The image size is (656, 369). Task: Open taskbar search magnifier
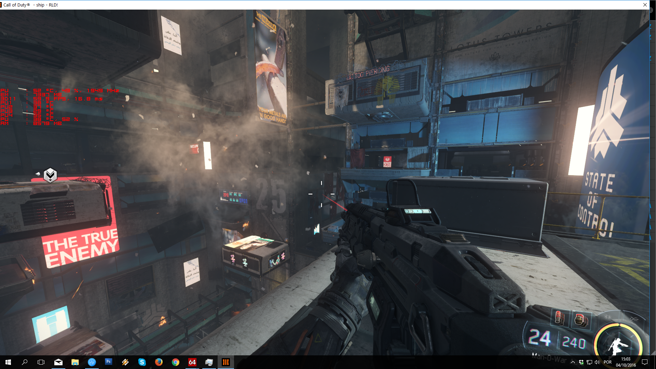[x=25, y=362]
